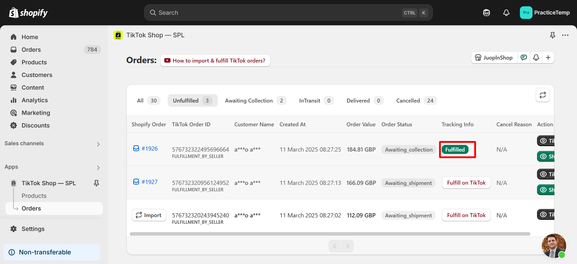Click Awaiting_collection status badge
577x264 pixels.
409,149
